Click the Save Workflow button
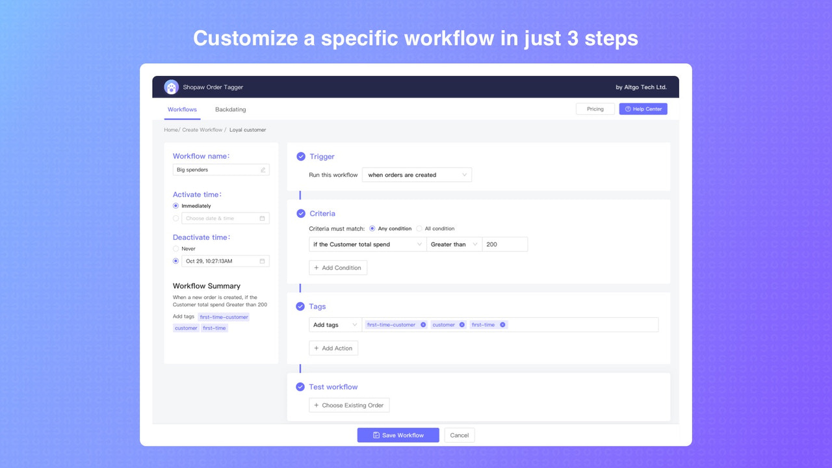The image size is (832, 468). click(x=397, y=435)
